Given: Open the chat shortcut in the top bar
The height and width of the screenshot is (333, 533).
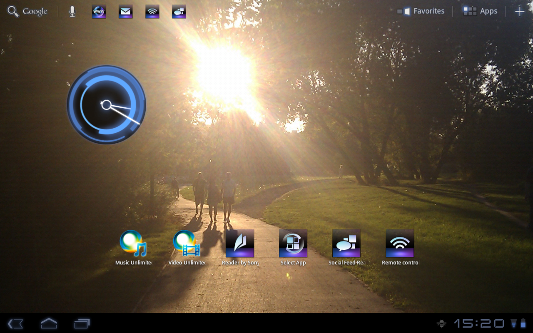Looking at the screenshot, I should coord(179,11).
